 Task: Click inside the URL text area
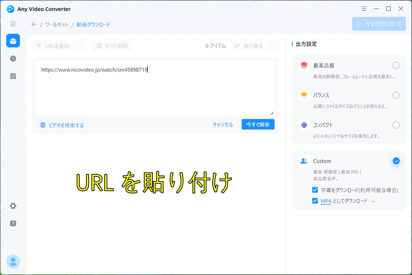[156, 88]
